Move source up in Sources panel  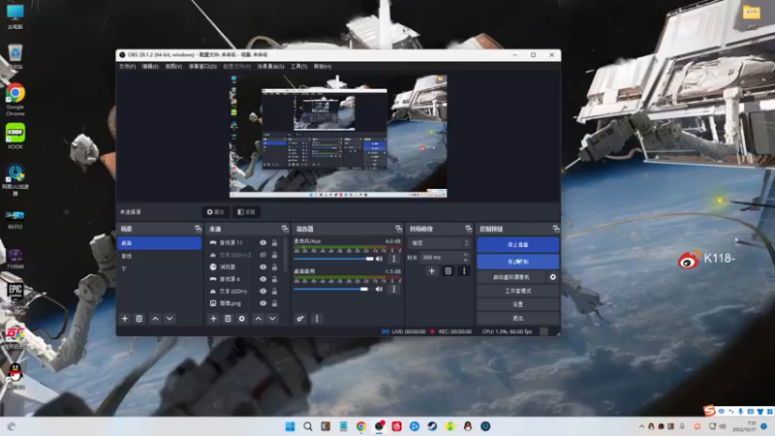258,319
